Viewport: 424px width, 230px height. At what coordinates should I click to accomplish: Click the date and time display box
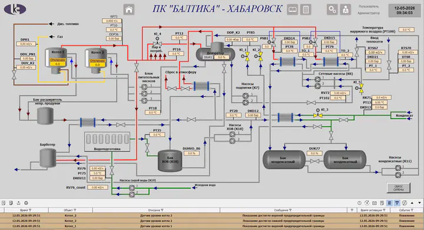405,11
